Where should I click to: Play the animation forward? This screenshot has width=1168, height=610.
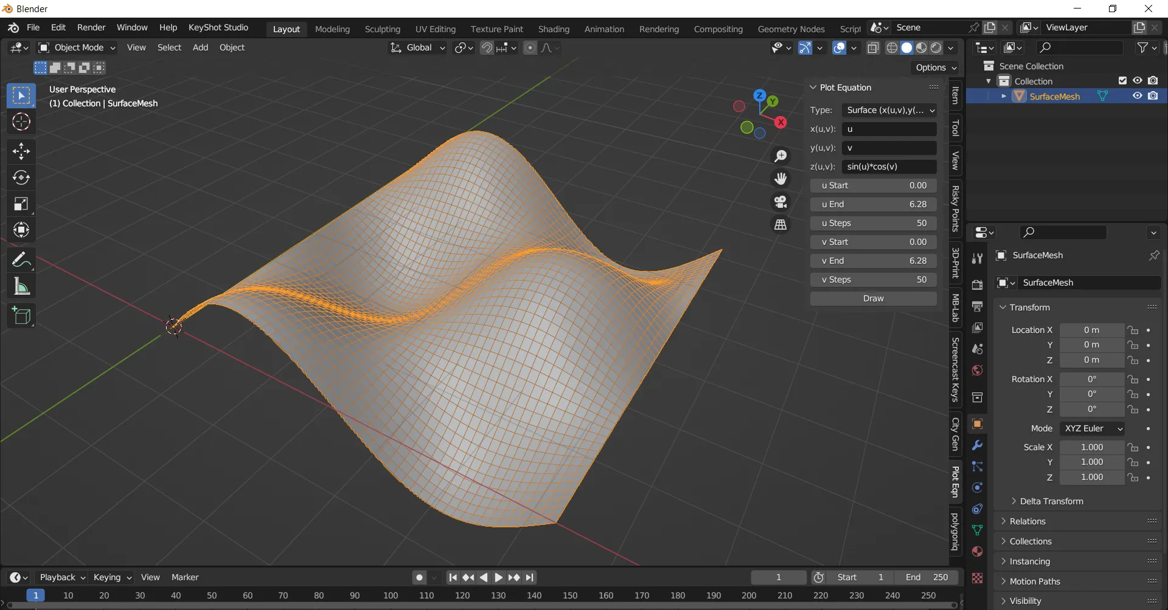tap(498, 578)
